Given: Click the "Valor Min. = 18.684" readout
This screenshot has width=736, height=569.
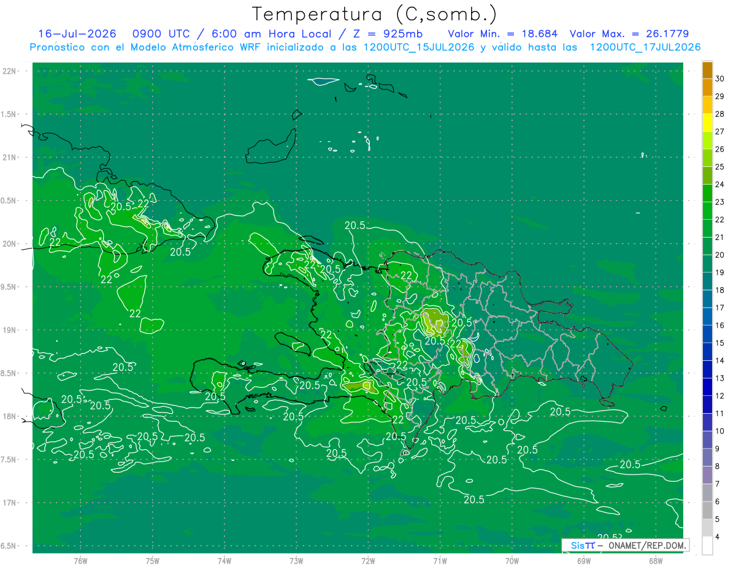Looking at the screenshot, I should tap(503, 34).
